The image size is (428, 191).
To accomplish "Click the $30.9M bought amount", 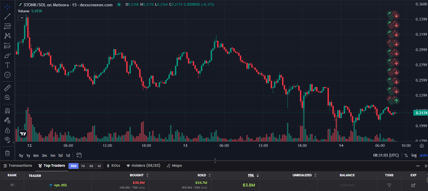I will 139,183.
